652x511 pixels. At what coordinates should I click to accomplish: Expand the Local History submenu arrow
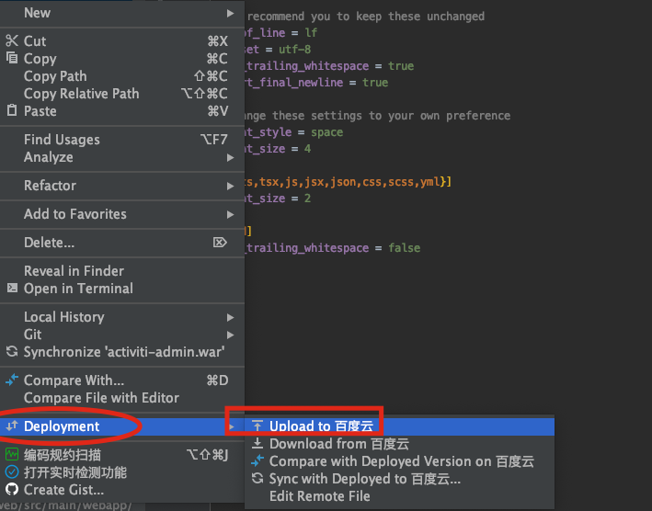click(231, 318)
